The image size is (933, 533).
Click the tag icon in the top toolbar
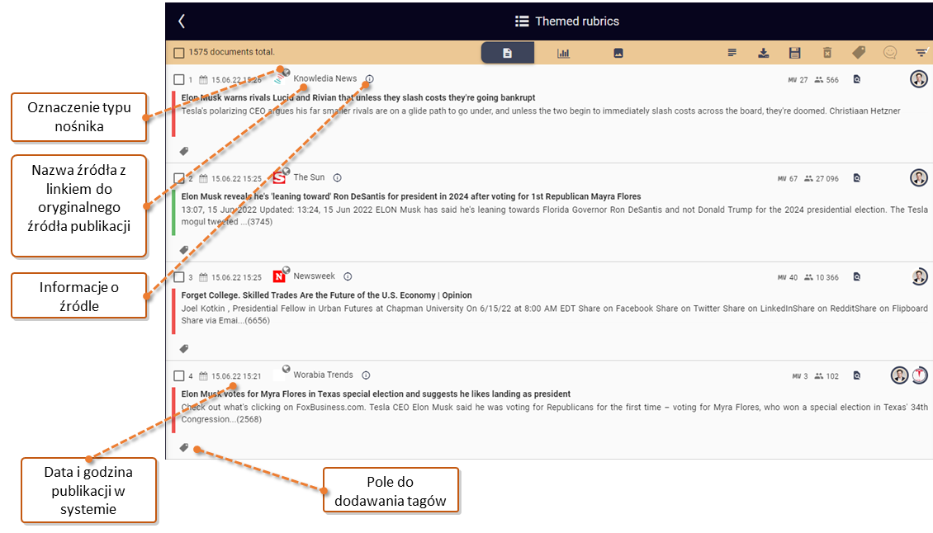859,53
